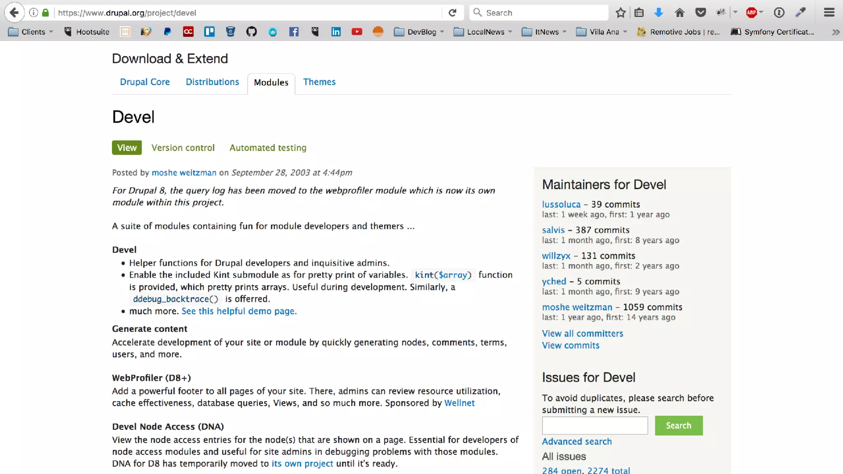The image size is (843, 474).
Task: Click the browser back arrow button
Action: [x=14, y=13]
